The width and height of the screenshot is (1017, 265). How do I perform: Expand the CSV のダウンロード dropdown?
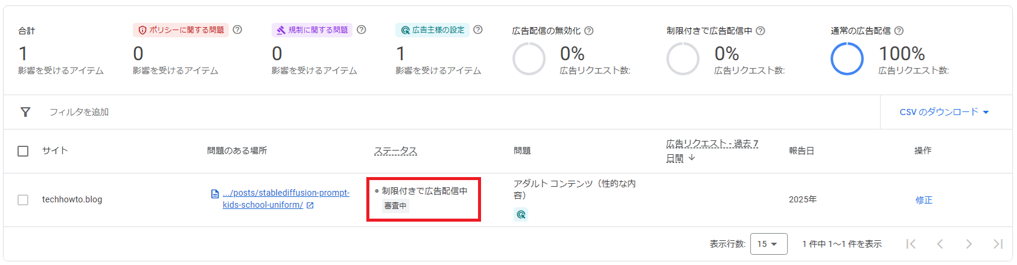tap(944, 112)
